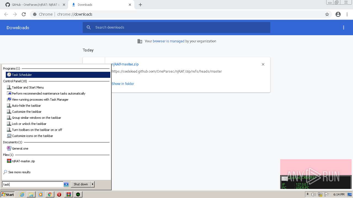Open WinRAR taskbar icon
Image resolution: width=353 pixels, height=198 pixels.
tap(69, 194)
